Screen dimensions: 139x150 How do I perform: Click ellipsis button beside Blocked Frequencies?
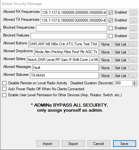(133, 28)
